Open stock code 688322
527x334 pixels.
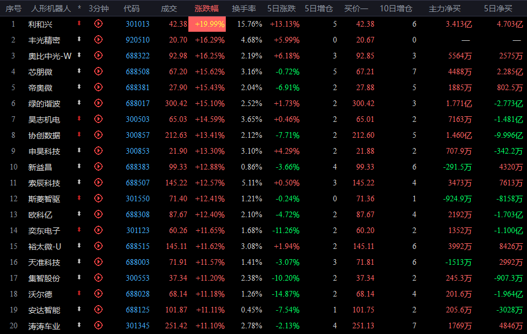[137, 56]
